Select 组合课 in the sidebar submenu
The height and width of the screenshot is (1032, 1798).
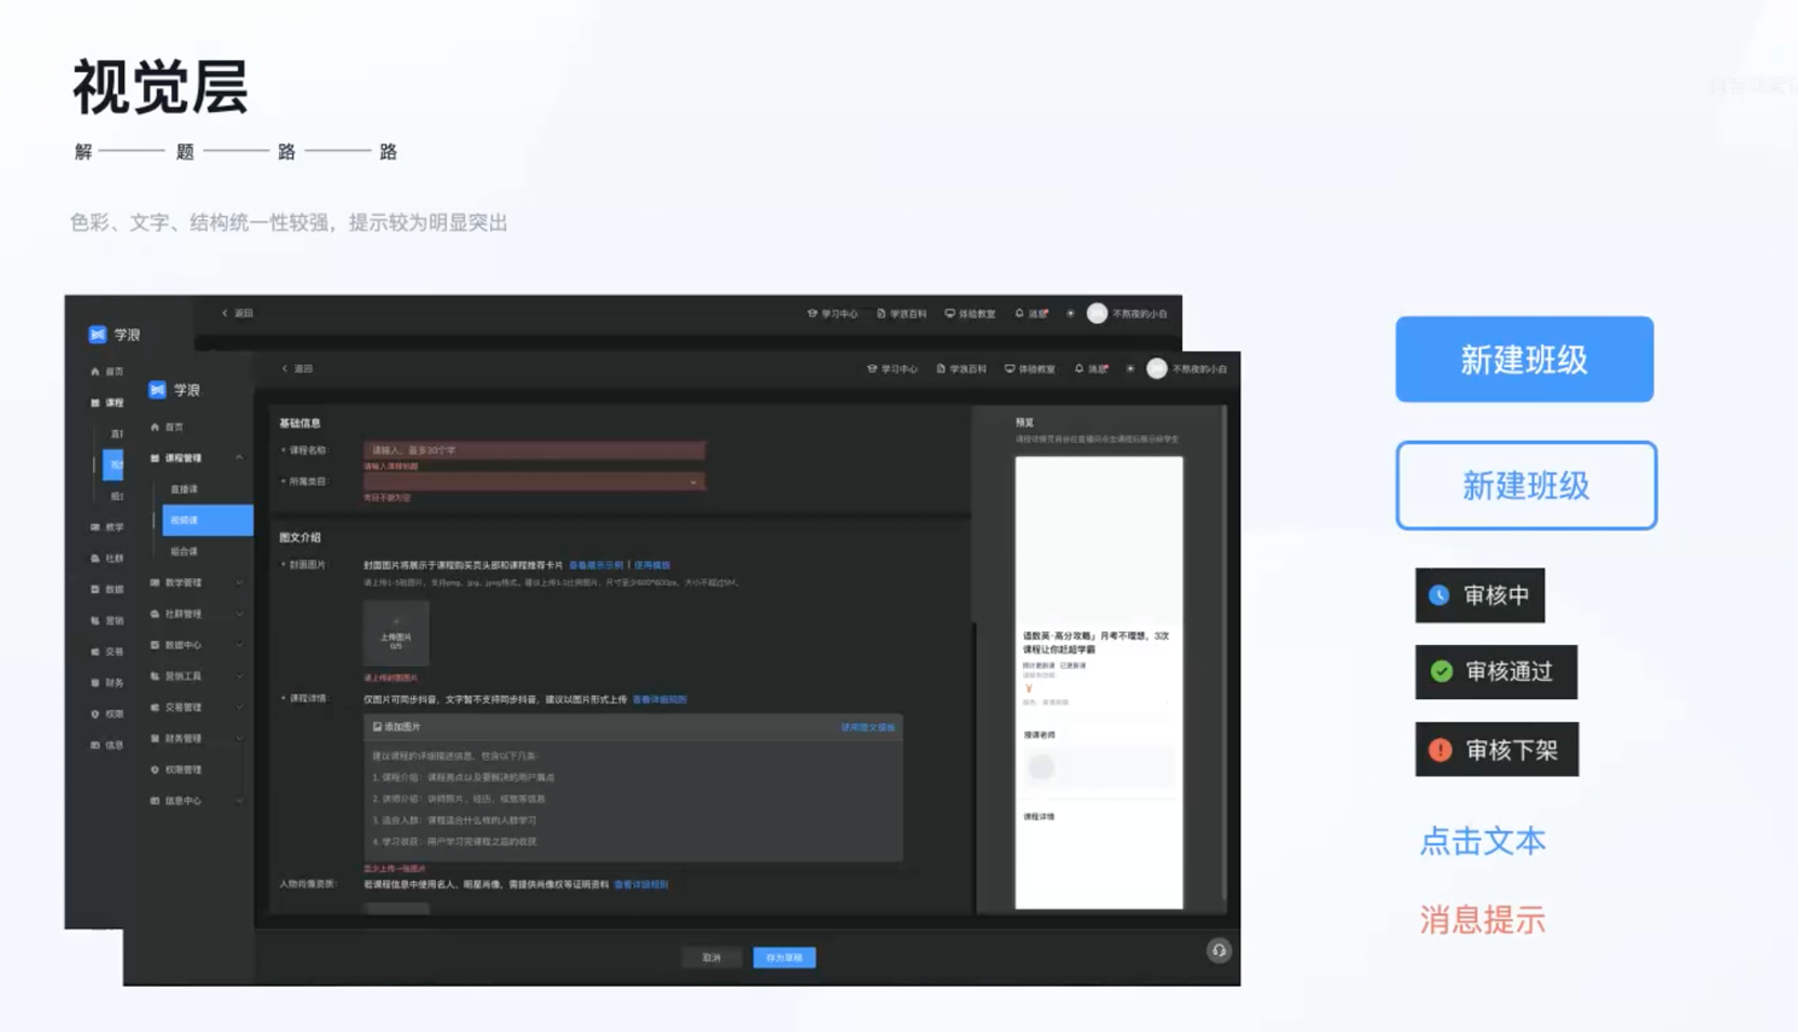185,551
